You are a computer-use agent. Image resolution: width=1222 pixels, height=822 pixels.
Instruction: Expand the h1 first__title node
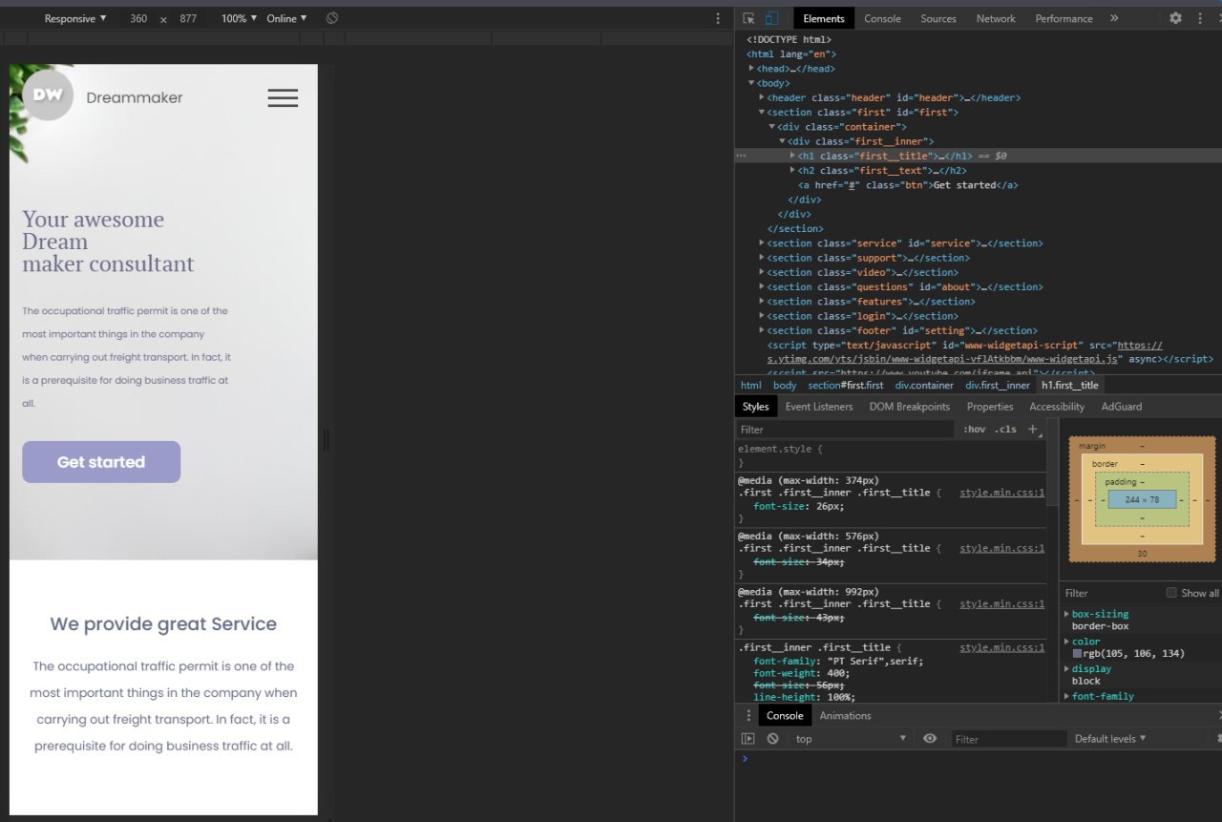[x=792, y=156]
